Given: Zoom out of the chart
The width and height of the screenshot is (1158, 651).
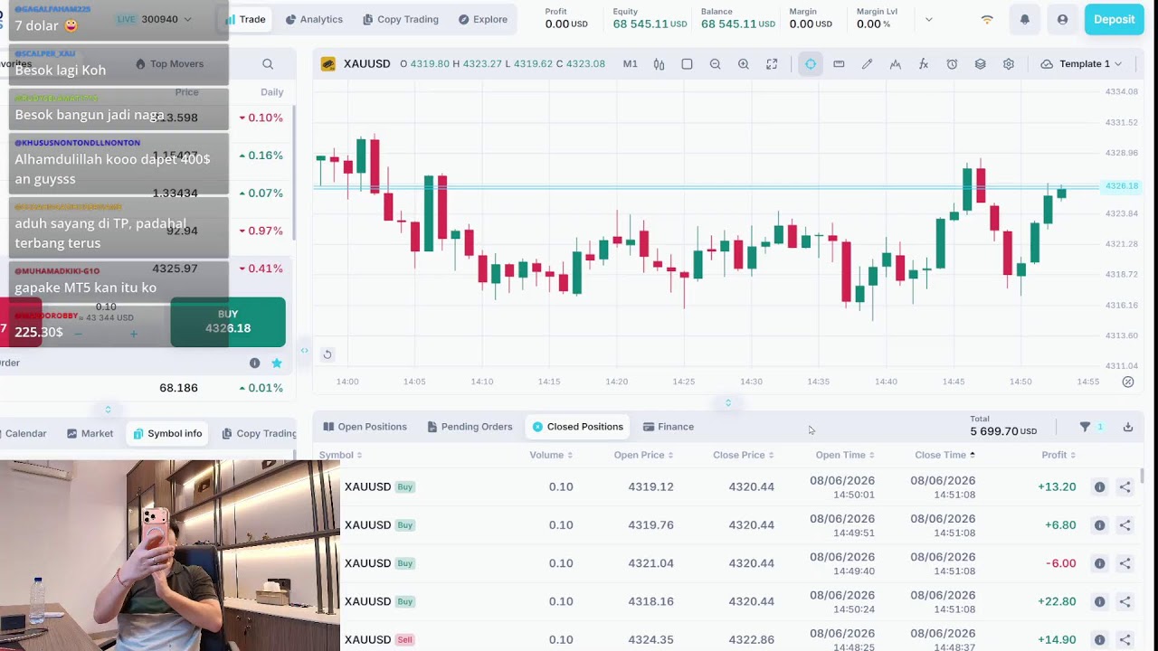Looking at the screenshot, I should [x=715, y=64].
